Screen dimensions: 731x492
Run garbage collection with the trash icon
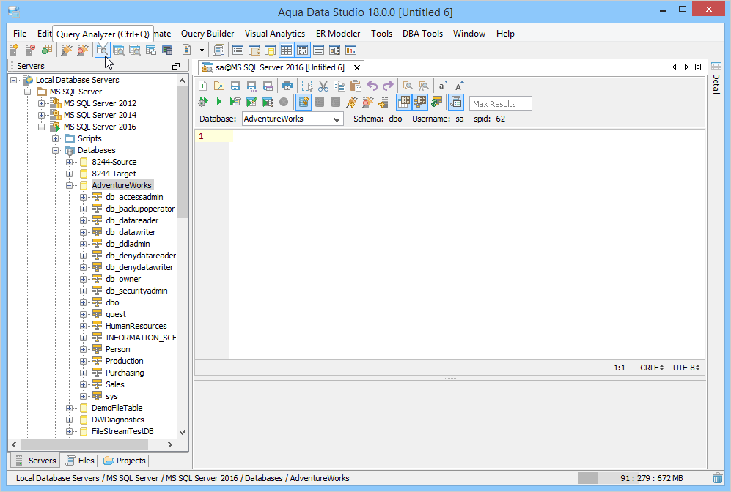coord(718,478)
